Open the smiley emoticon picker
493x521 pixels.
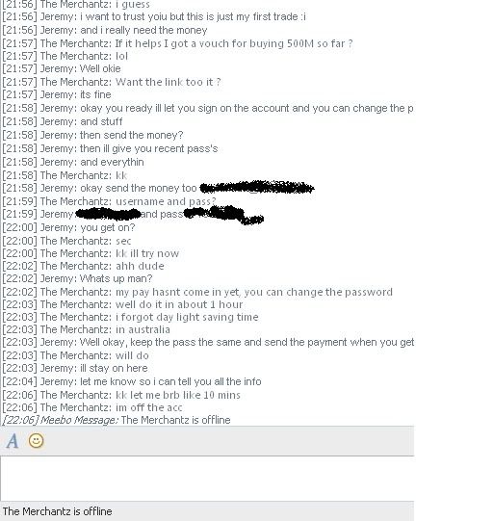(x=37, y=441)
